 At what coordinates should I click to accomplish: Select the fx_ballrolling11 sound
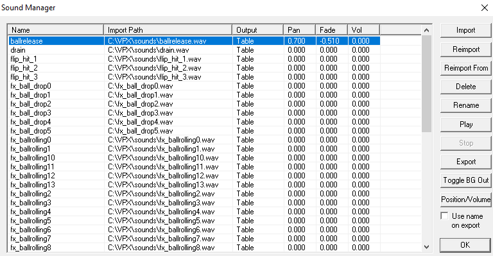pos(195,167)
